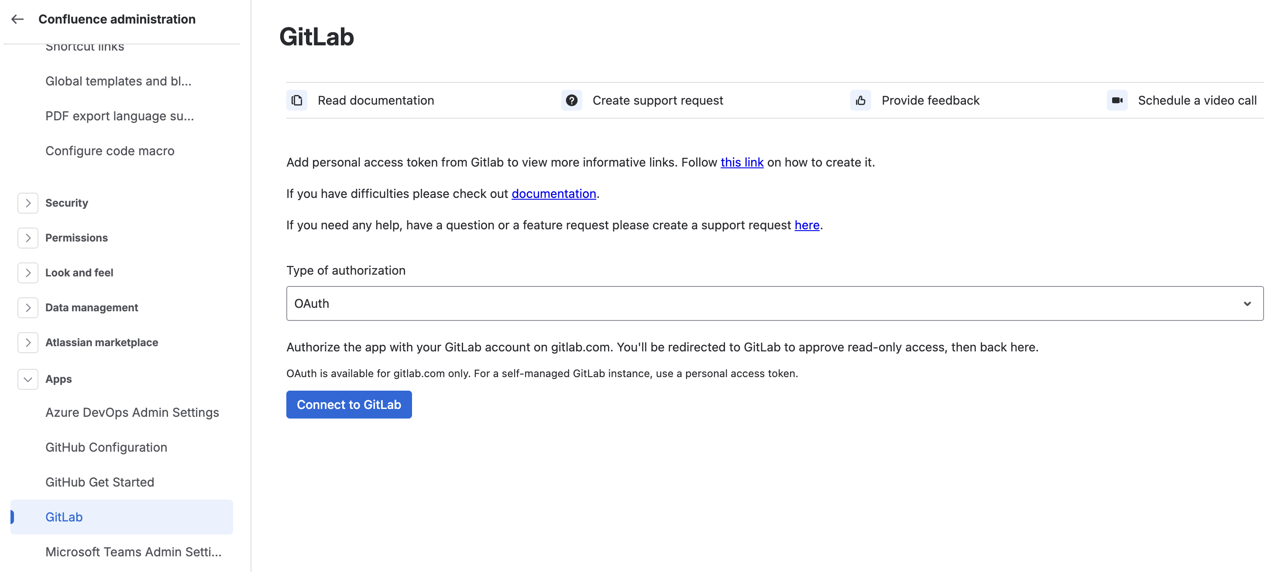Open GitHub Configuration in sidebar

coord(106,447)
